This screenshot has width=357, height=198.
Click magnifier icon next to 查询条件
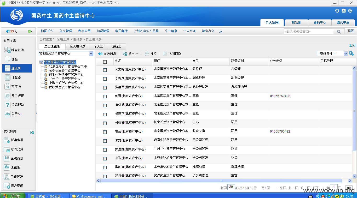(351, 53)
